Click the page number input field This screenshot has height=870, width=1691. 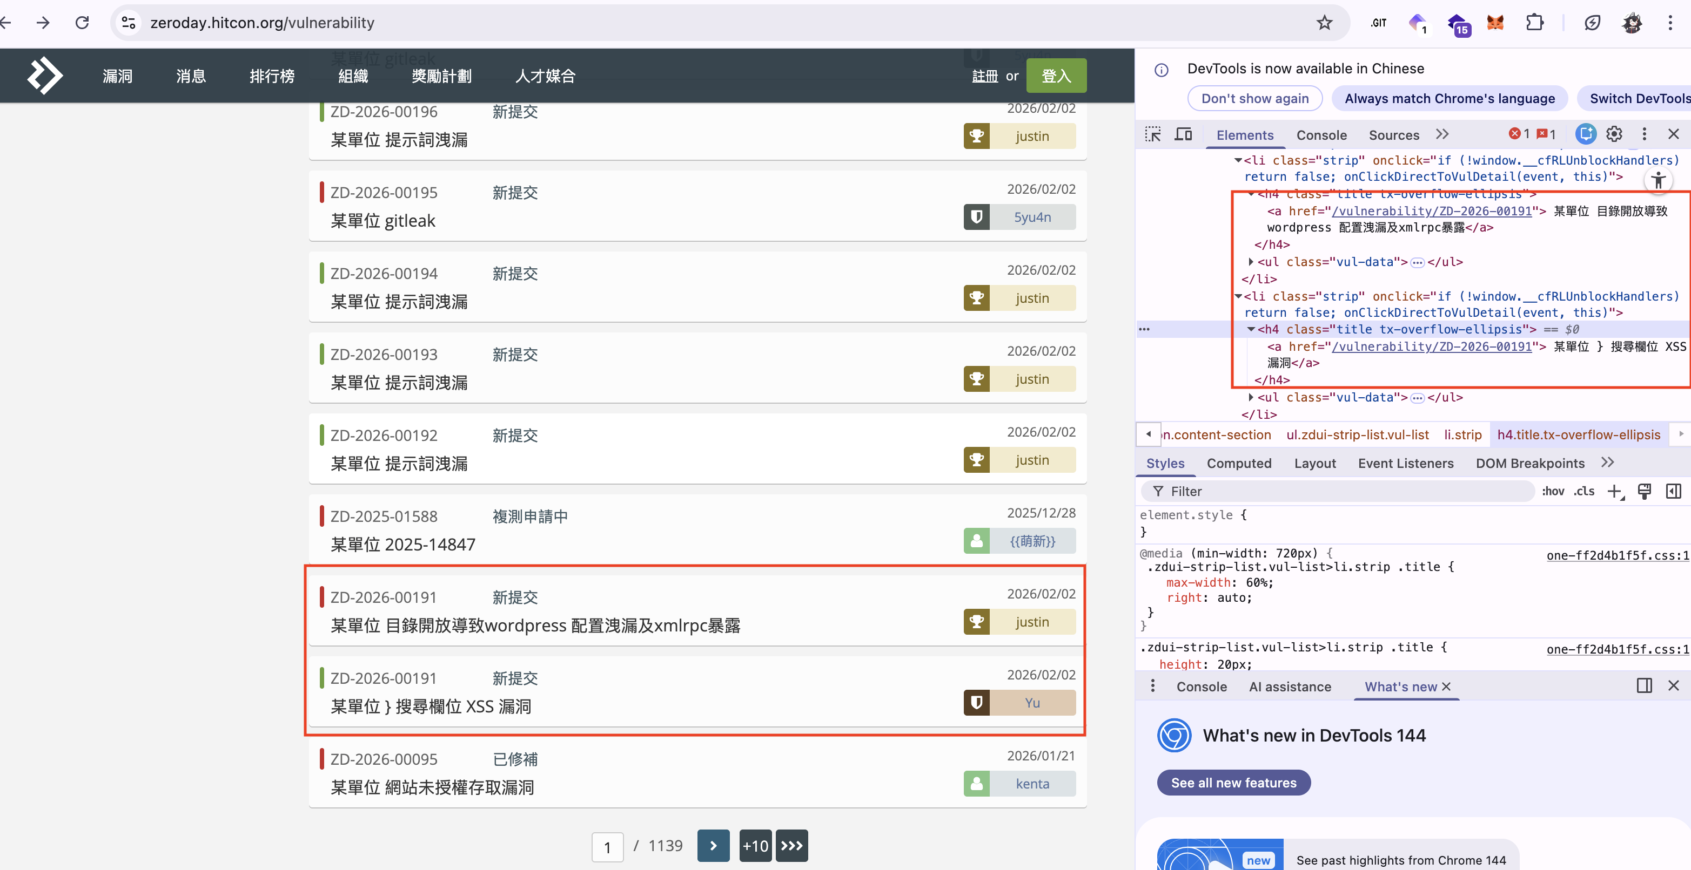click(x=607, y=847)
